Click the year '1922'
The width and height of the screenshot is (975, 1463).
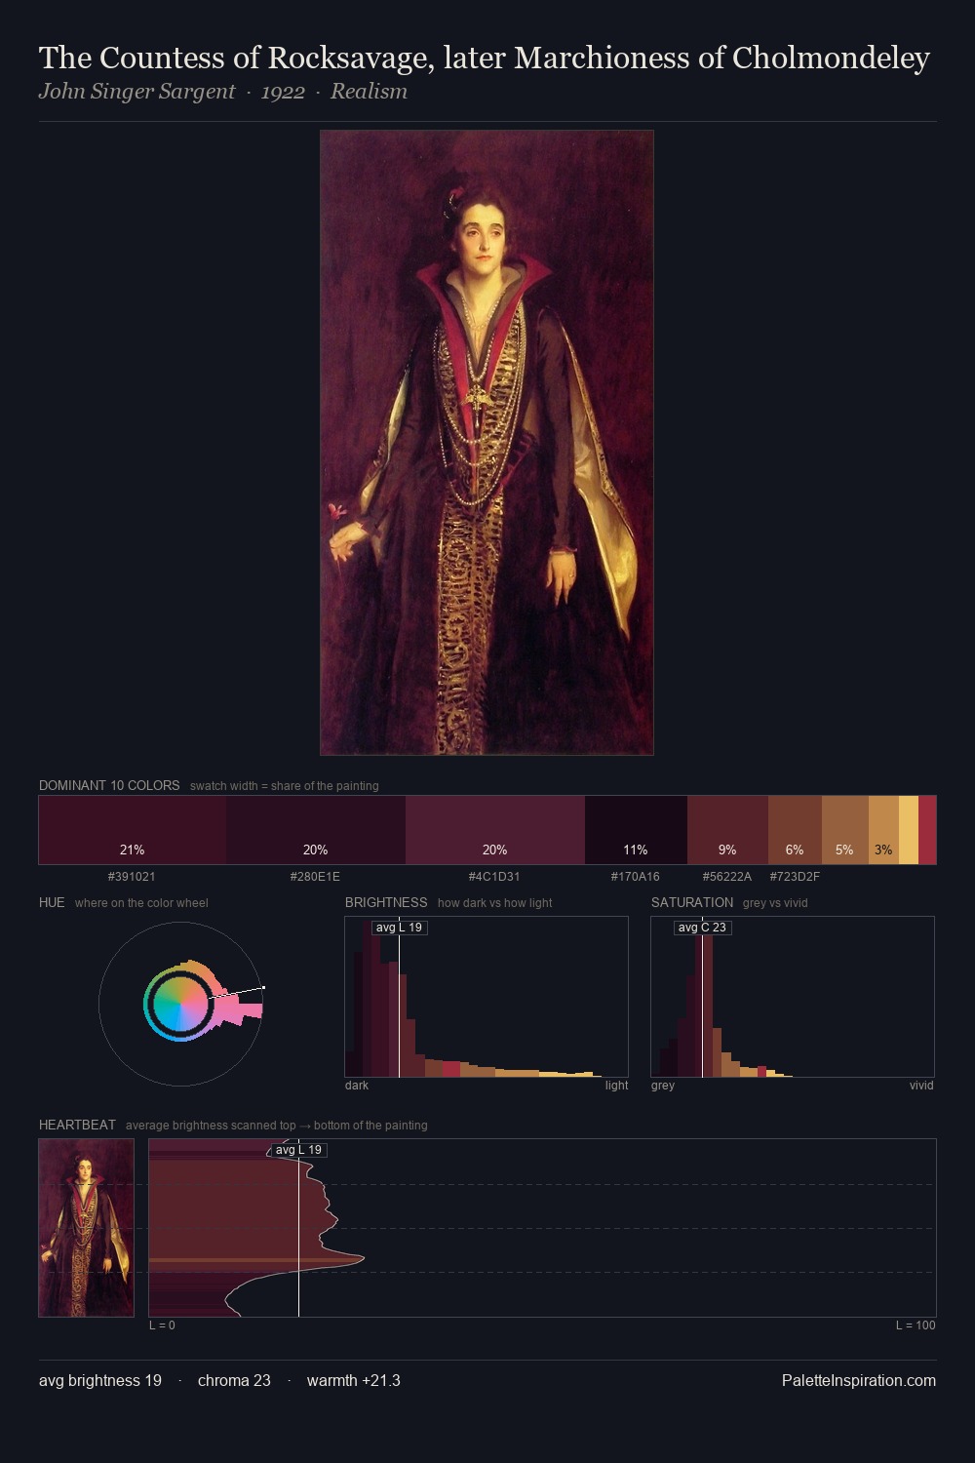283,92
